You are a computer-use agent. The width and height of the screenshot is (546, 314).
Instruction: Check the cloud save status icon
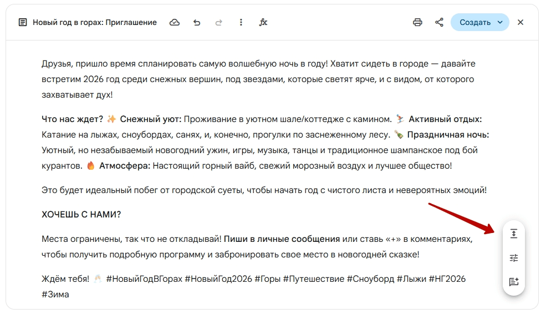tap(175, 23)
